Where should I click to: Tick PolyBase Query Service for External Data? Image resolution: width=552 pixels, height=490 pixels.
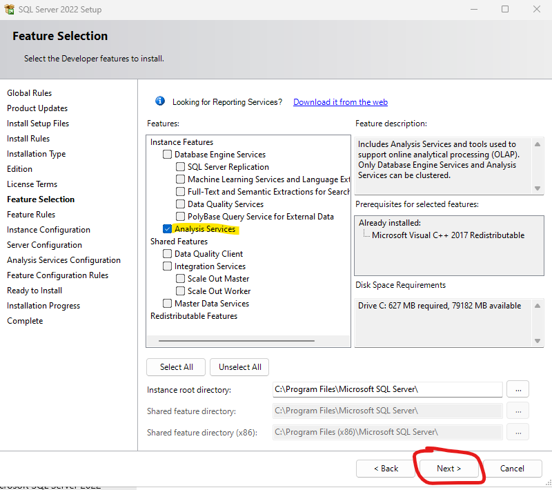point(180,216)
